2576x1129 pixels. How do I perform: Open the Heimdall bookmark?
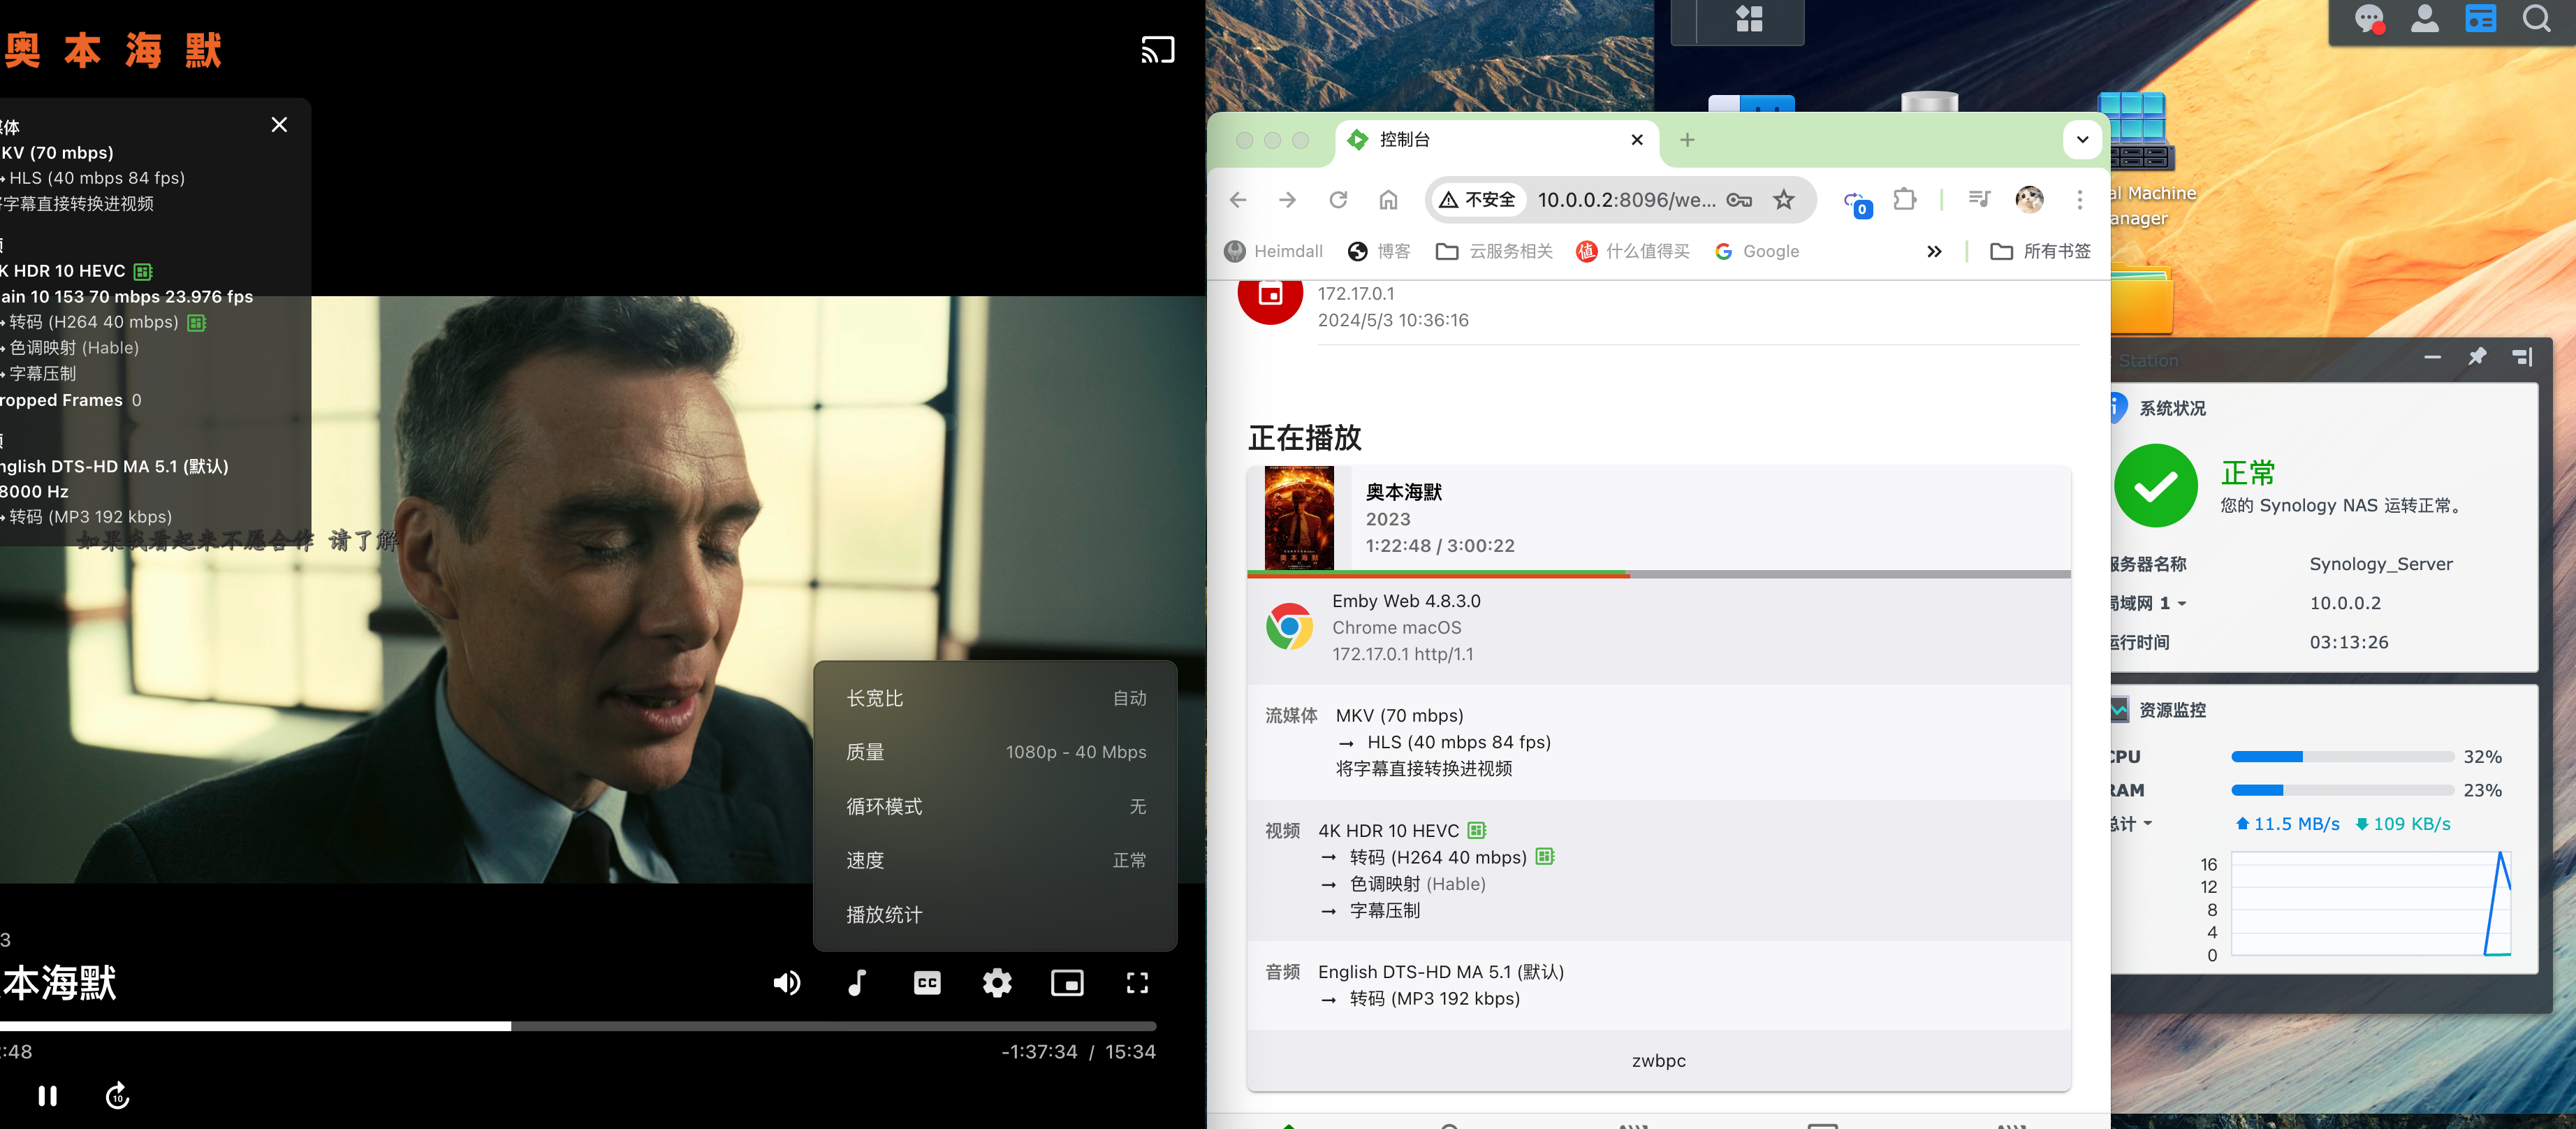[1273, 252]
